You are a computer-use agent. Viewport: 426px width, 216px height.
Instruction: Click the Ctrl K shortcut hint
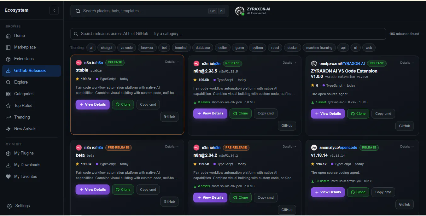tap(217, 11)
